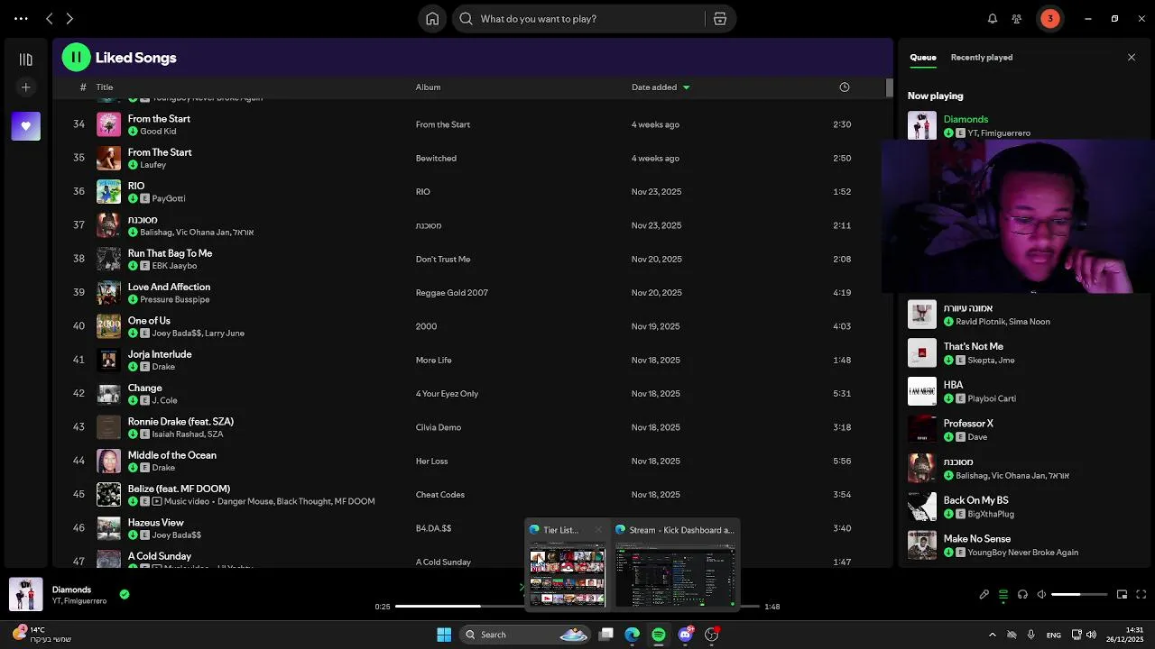The image size is (1155, 649).
Task: Sort by the duration clock icon
Action: coord(845,87)
